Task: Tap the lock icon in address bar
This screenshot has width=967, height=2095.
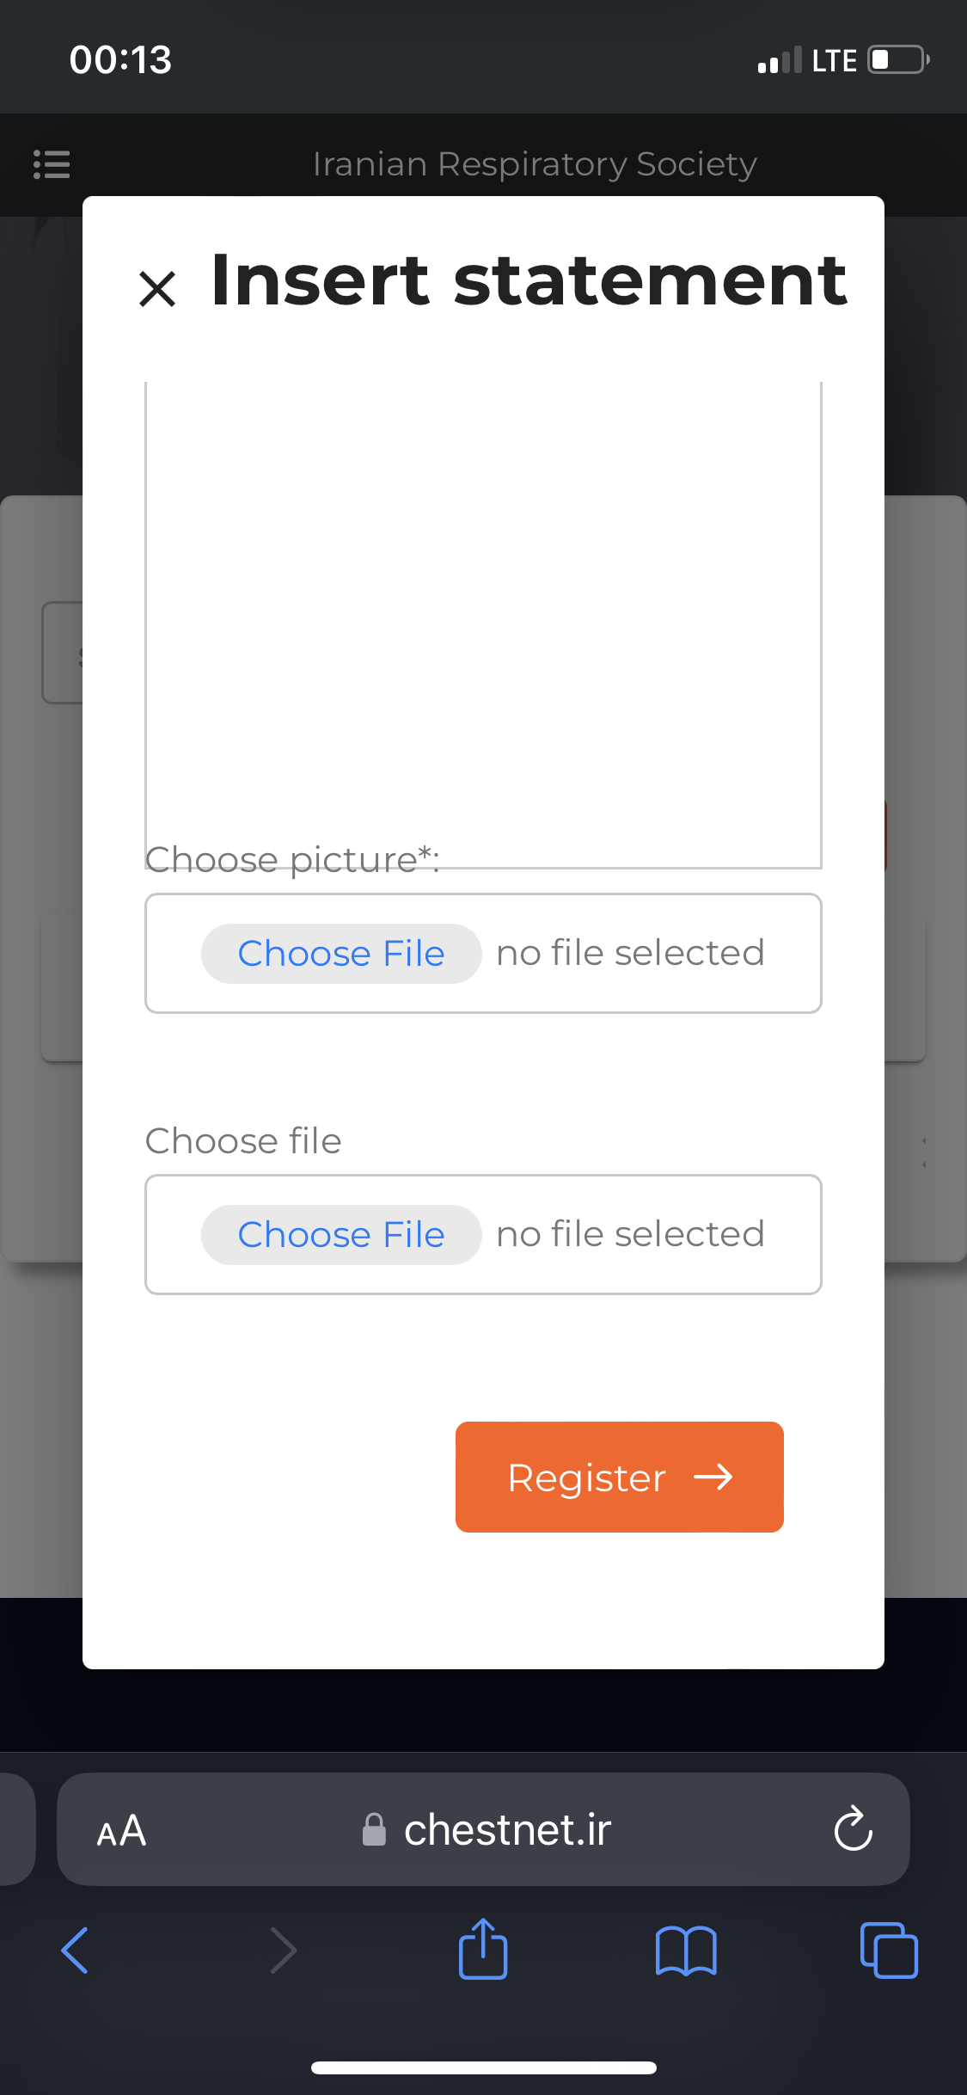Action: pyautogui.click(x=374, y=1830)
